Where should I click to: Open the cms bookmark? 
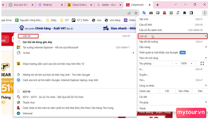[97, 20]
